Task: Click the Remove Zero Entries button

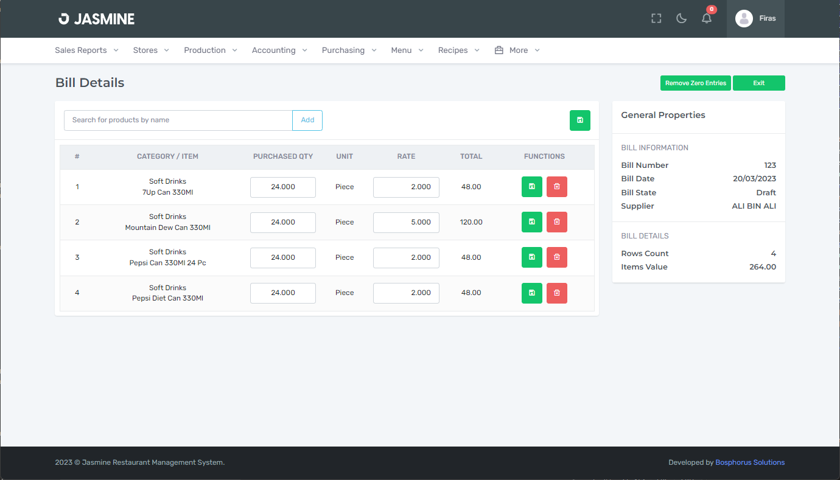Action: coord(695,83)
